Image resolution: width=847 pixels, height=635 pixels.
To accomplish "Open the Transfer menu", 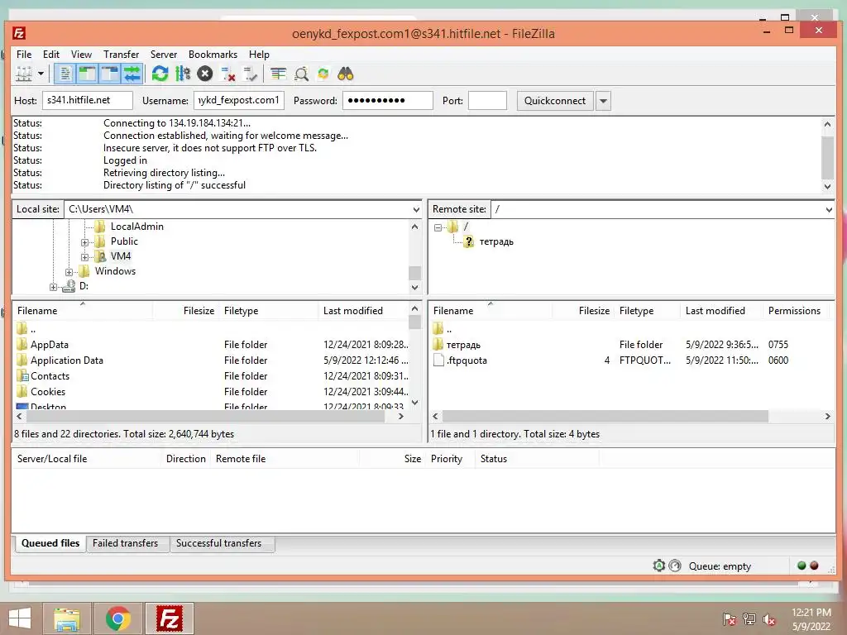I will 121,54.
